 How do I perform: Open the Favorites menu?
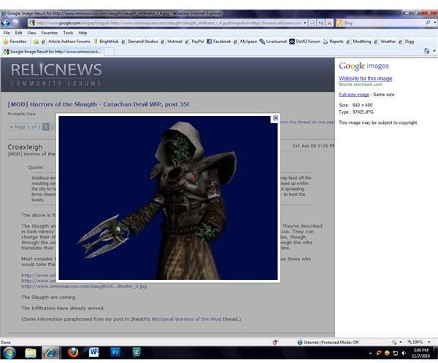[50, 33]
